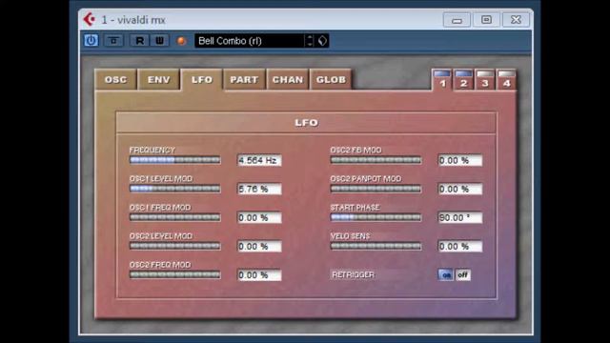610x343 pixels.
Task: Adjust the FREQUENCY slider
Action: pos(175,160)
